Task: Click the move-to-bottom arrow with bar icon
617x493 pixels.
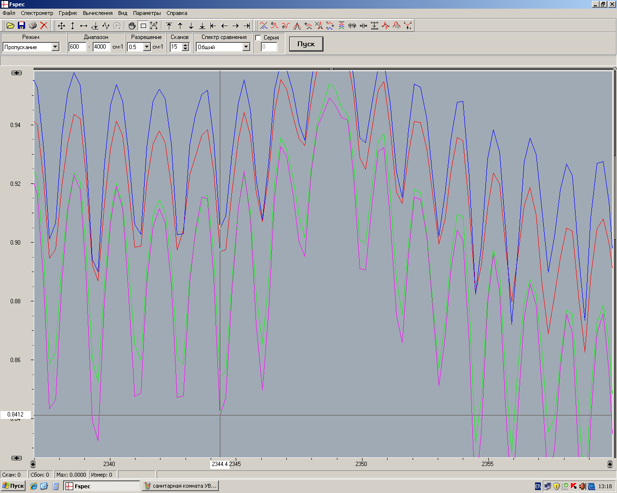Action: (202, 26)
